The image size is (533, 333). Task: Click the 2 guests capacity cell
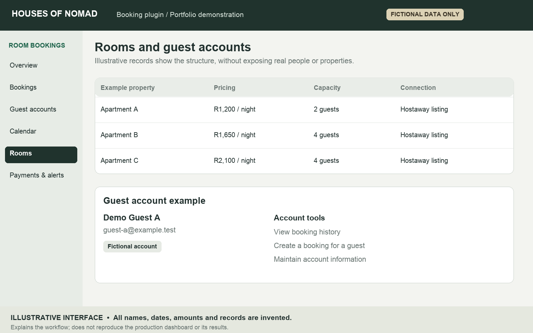click(x=326, y=109)
